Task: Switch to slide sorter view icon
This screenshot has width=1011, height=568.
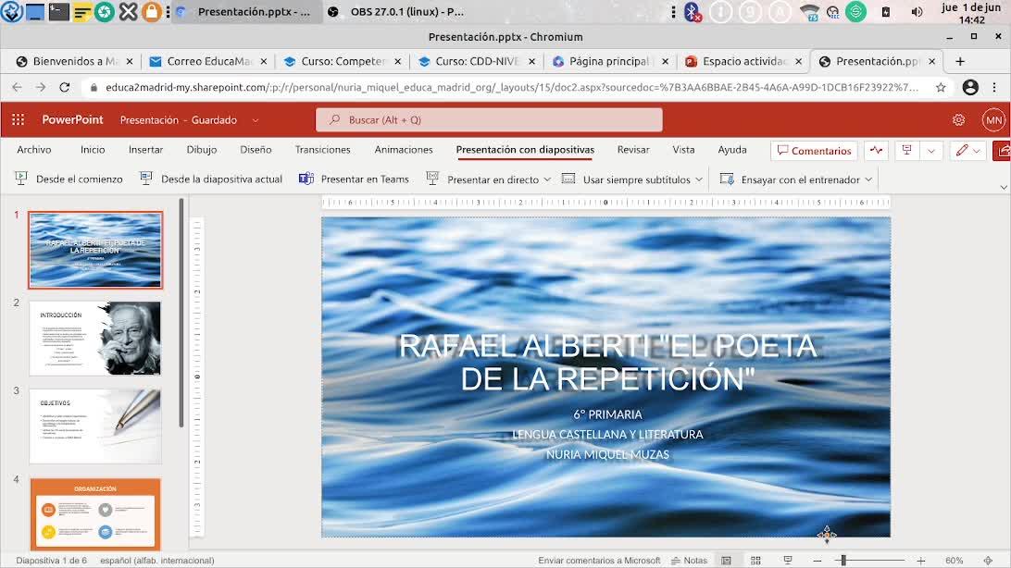Action: pyautogui.click(x=755, y=561)
